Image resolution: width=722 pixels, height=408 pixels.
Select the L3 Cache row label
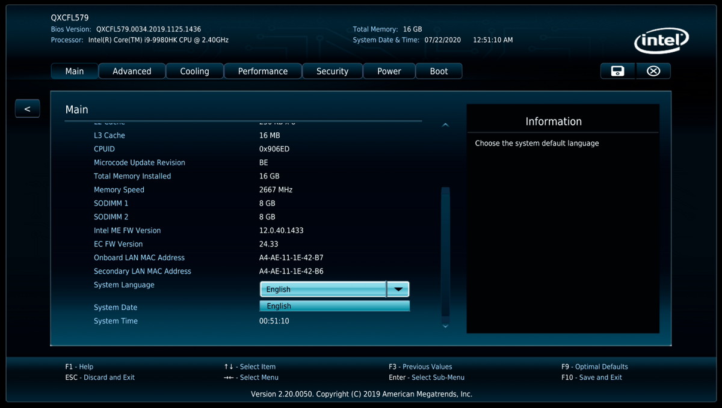110,135
